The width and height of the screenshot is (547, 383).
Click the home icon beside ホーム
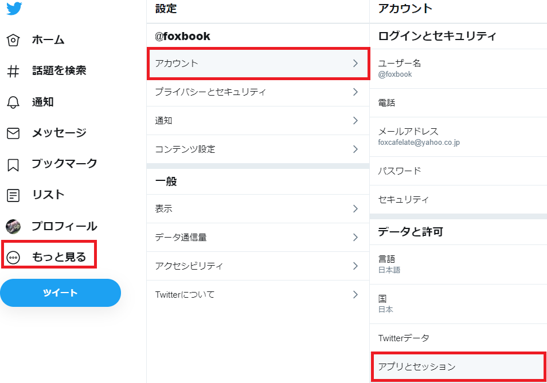click(x=13, y=41)
